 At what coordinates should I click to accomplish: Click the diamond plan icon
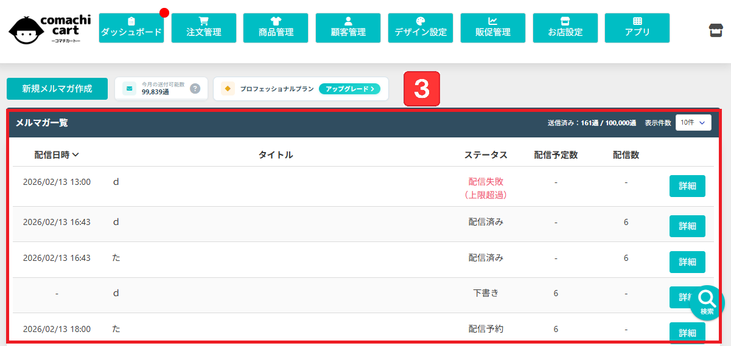(x=228, y=89)
